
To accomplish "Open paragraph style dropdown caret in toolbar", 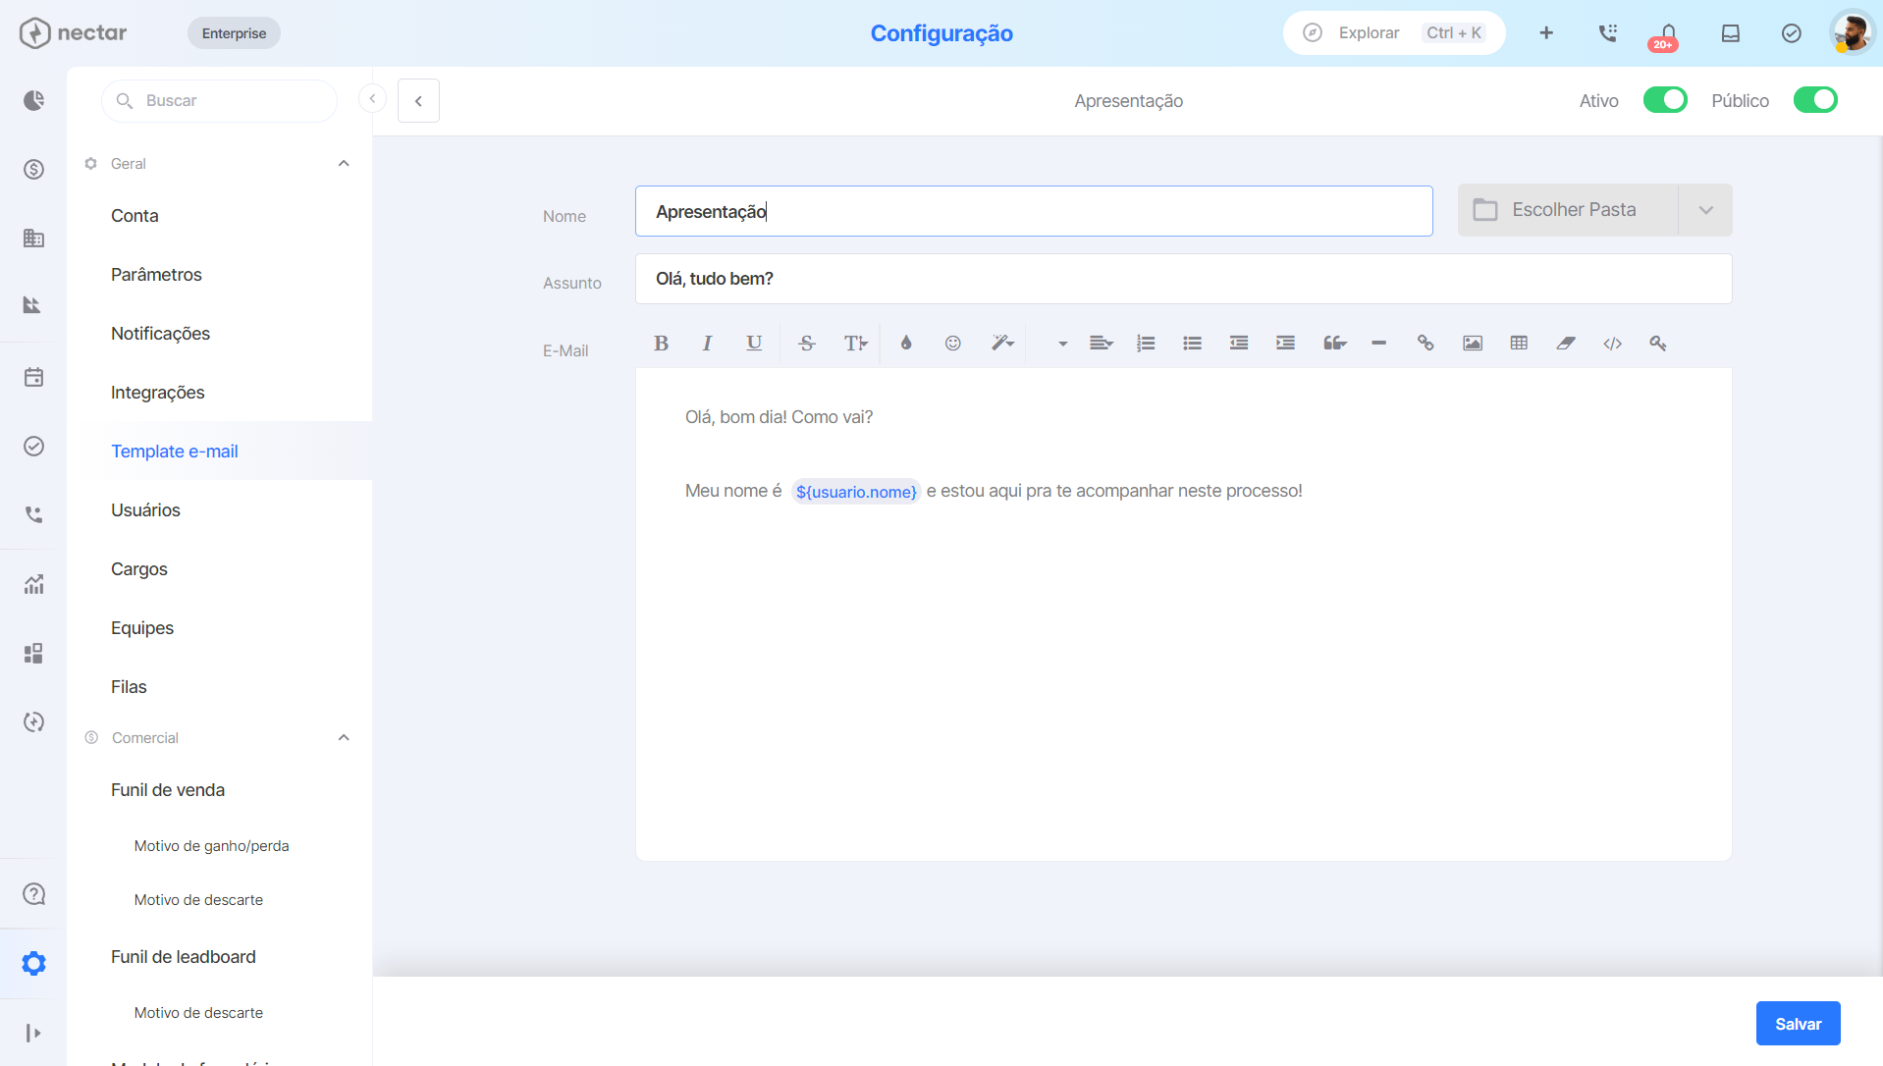I will (x=1062, y=344).
